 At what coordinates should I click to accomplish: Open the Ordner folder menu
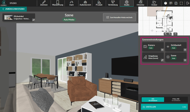click(x=154, y=3)
